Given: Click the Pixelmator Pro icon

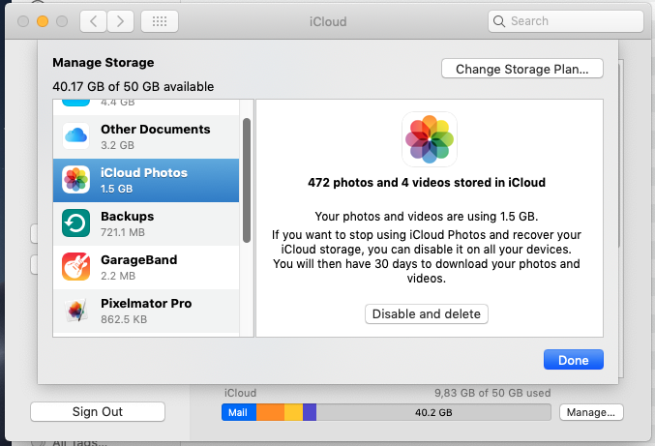Looking at the screenshot, I should pyautogui.click(x=76, y=311).
